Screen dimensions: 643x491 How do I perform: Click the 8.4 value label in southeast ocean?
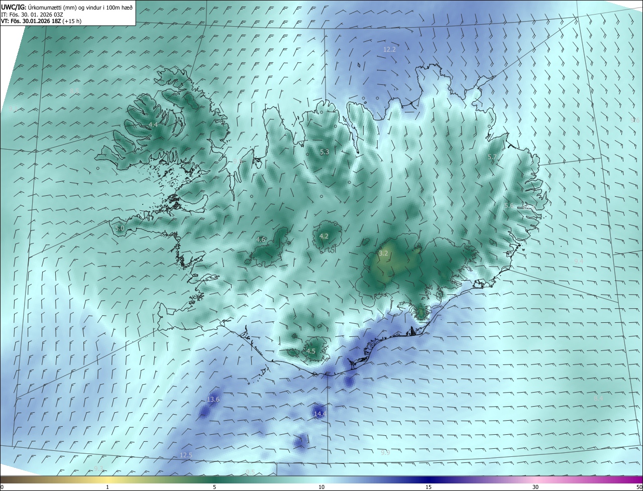click(x=598, y=398)
